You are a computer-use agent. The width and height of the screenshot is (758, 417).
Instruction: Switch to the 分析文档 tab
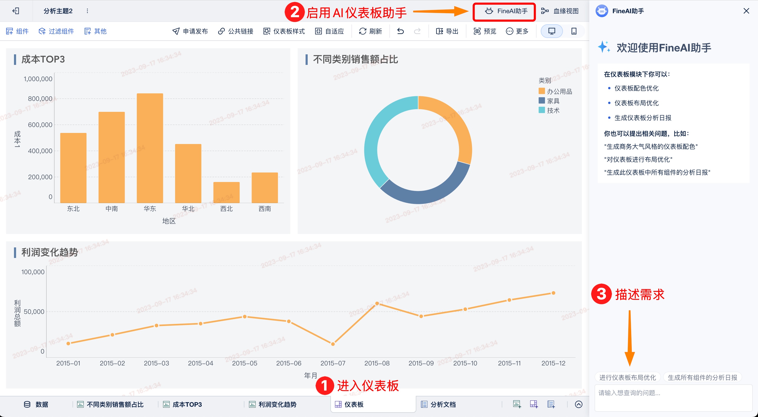[x=438, y=404]
